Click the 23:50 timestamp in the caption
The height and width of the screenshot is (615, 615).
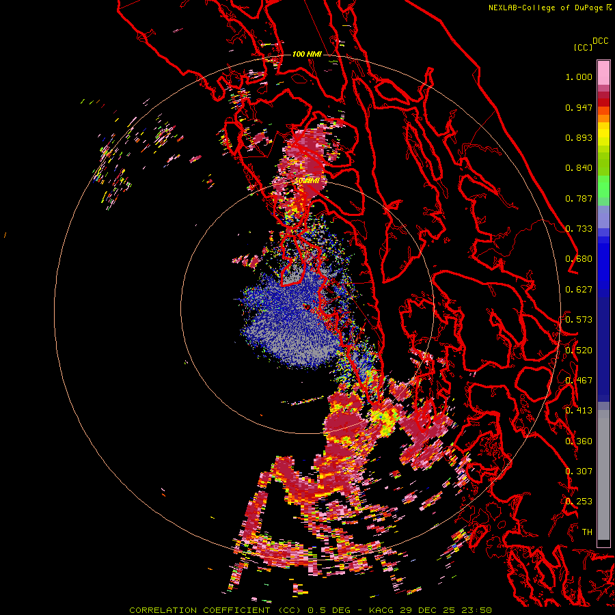tap(476, 610)
